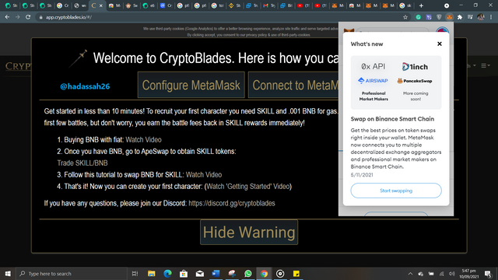Open the media control playlist icon
The image size is (498, 280).
pyautogui.click(x=470, y=17)
